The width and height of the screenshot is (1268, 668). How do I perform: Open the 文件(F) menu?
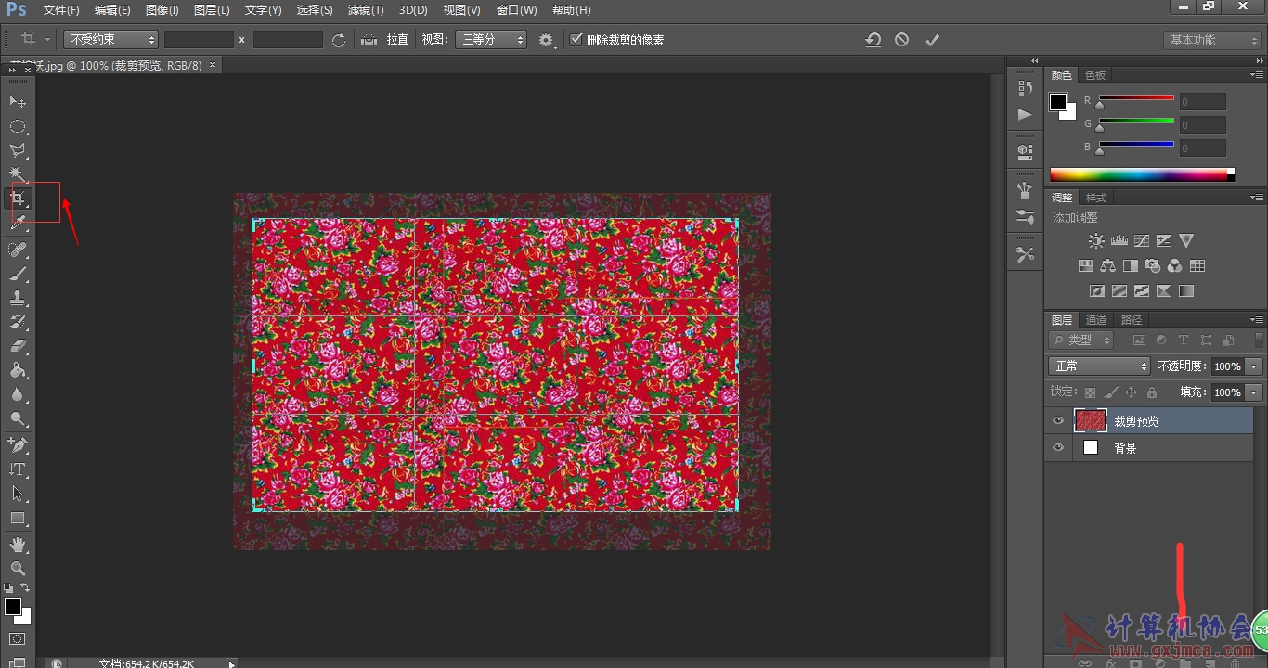coord(61,10)
